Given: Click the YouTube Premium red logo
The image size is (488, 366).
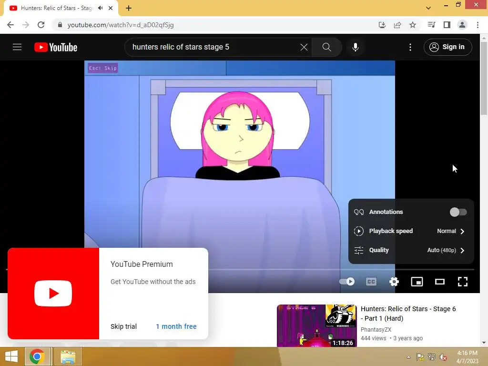Looking at the screenshot, I should click(x=53, y=294).
